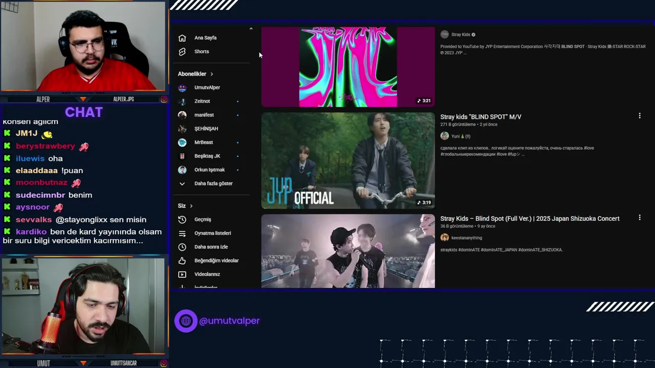
Task: Click chat username berystrawbery
Action: pos(46,146)
